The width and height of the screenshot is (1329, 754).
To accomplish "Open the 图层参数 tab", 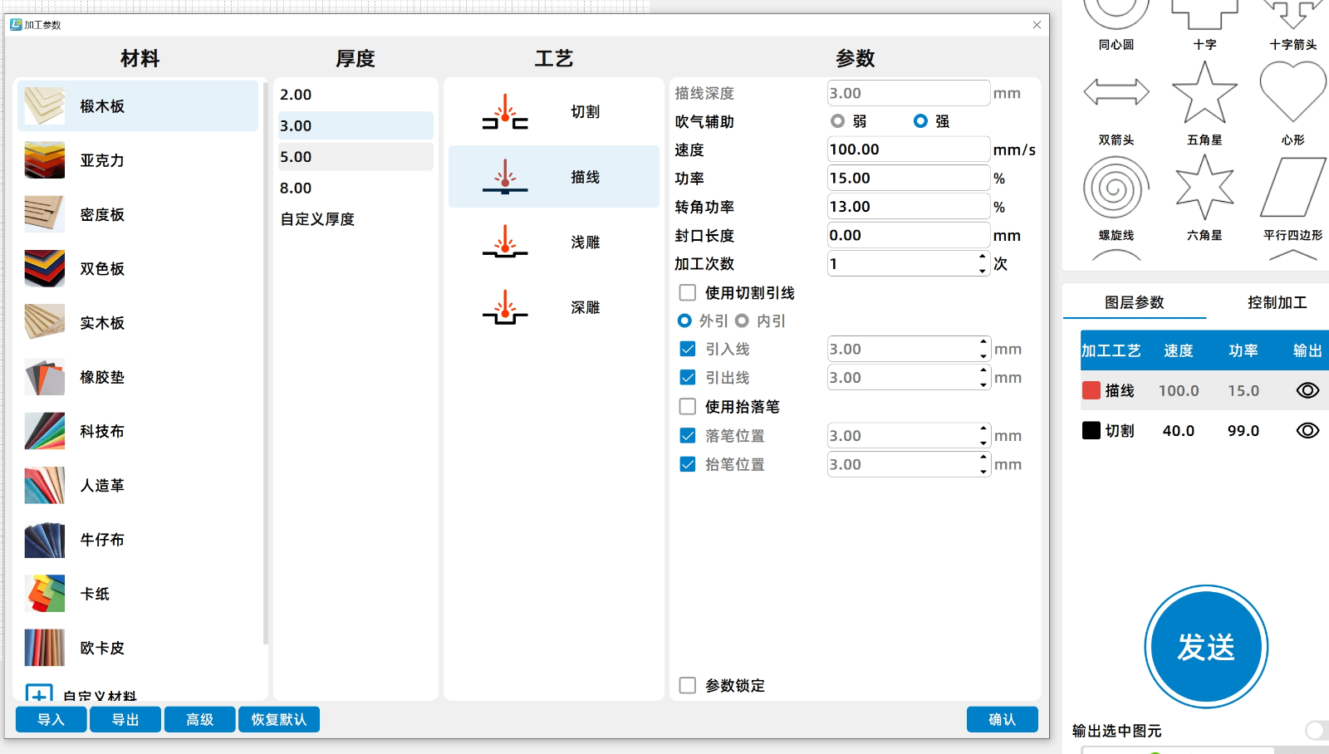I will [1134, 302].
